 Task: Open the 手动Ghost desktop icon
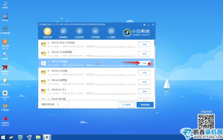click(5, 81)
